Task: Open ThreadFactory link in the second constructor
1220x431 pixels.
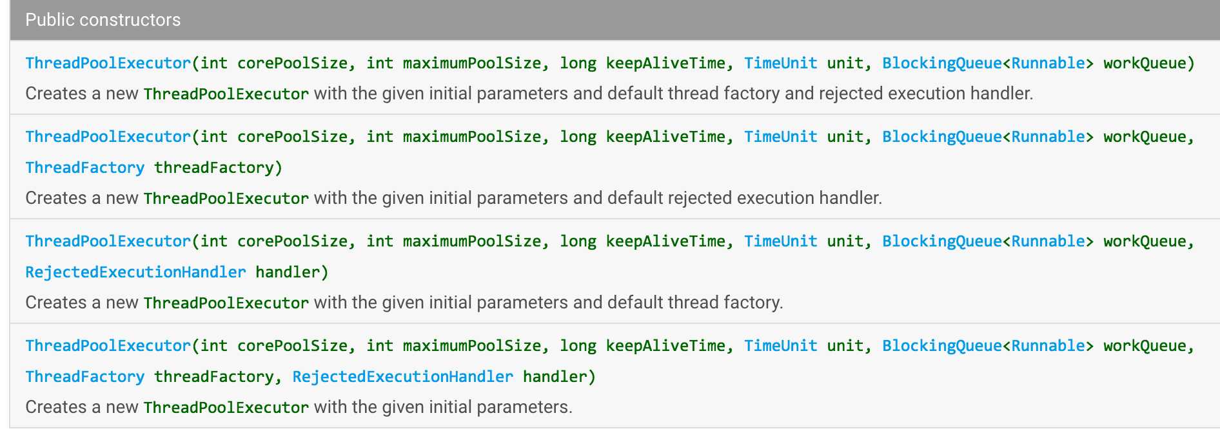Action: pyautogui.click(x=84, y=168)
